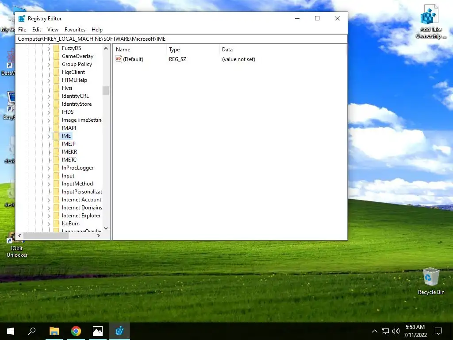
Task: Select the InputPersonalization key
Action: (x=82, y=192)
